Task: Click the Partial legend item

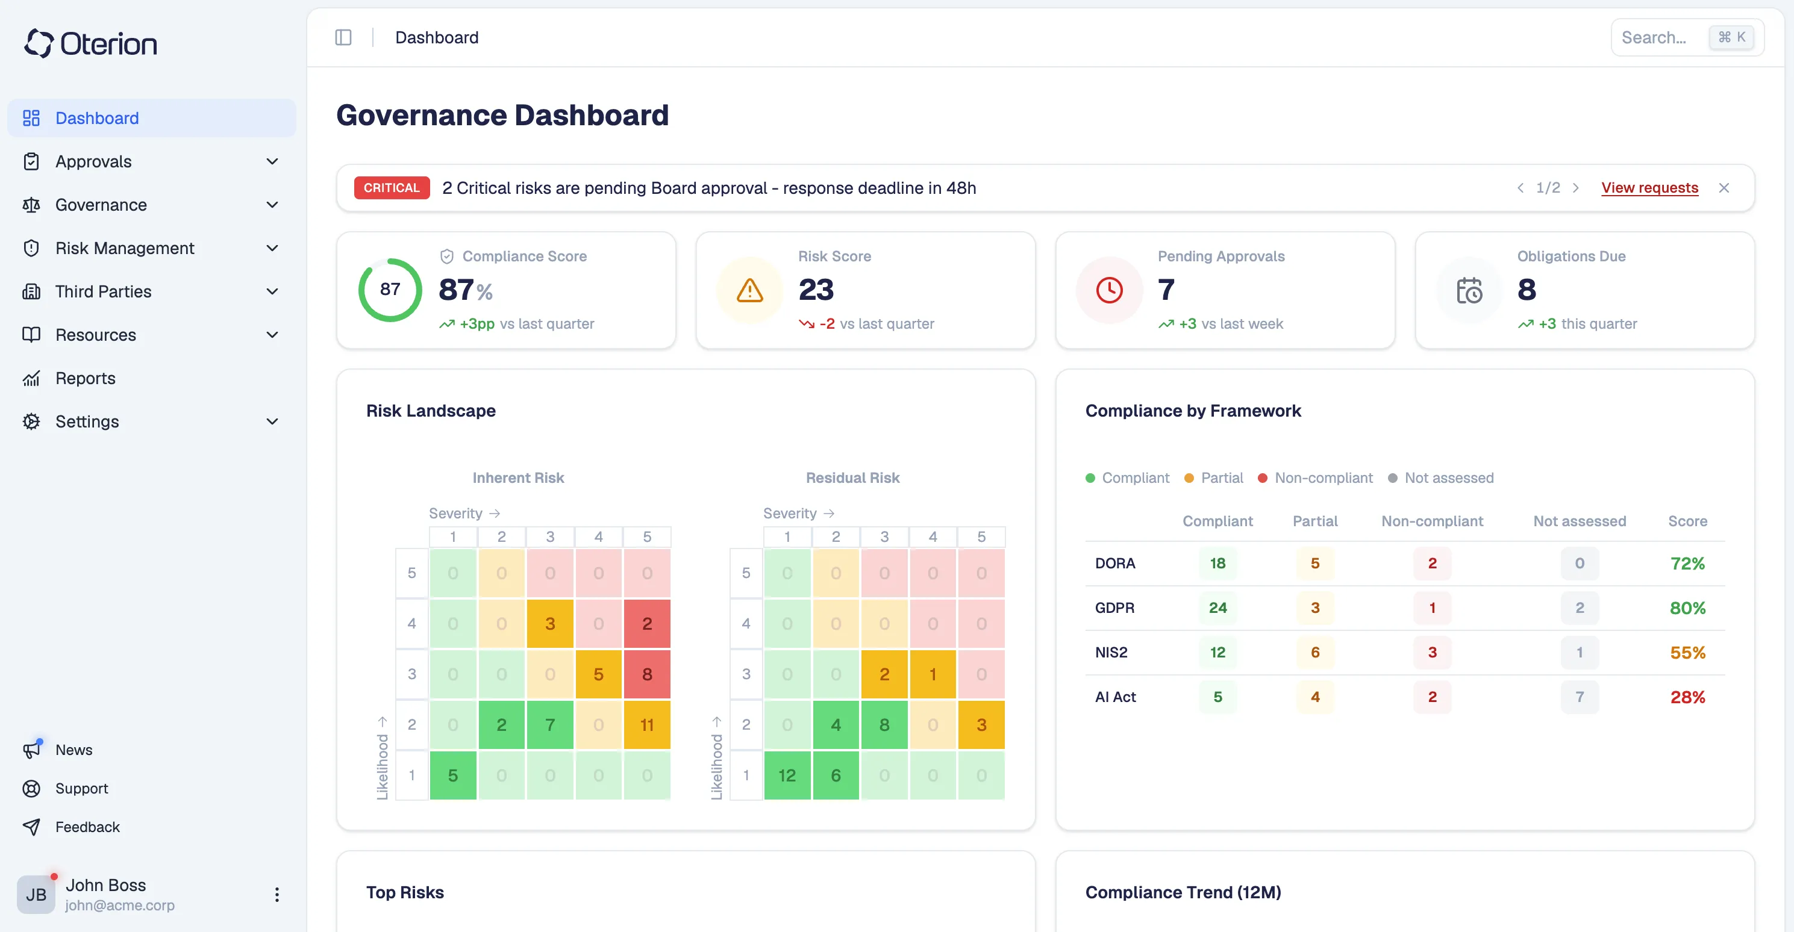Action: click(x=1214, y=477)
